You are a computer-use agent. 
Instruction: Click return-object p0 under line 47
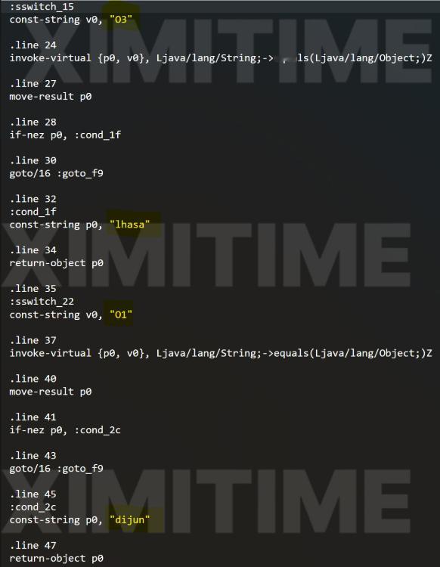pos(57,558)
